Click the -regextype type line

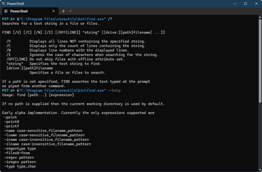(20, 148)
